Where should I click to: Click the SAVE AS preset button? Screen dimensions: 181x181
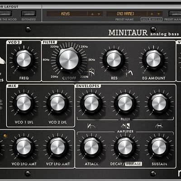point(156,19)
